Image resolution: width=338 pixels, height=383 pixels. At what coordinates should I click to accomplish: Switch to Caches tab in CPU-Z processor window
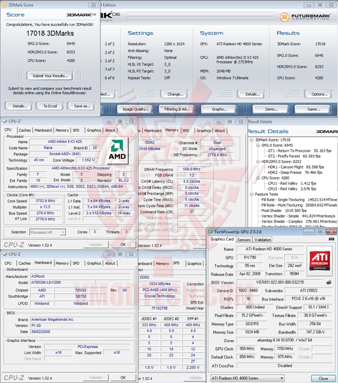tap(25, 130)
